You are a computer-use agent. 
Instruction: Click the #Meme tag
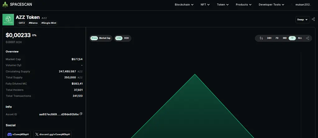[x=33, y=23]
